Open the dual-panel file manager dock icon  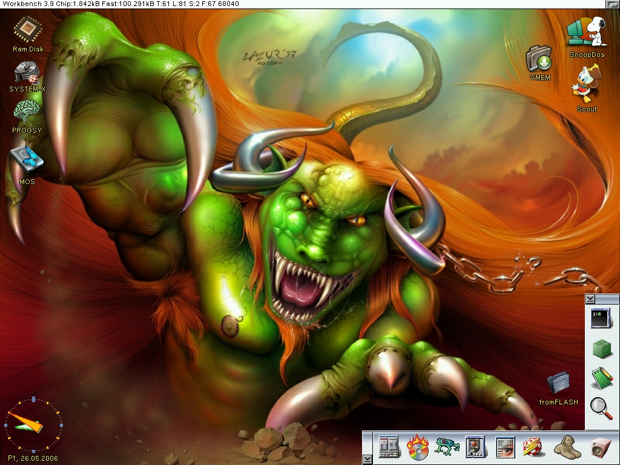coord(388,447)
